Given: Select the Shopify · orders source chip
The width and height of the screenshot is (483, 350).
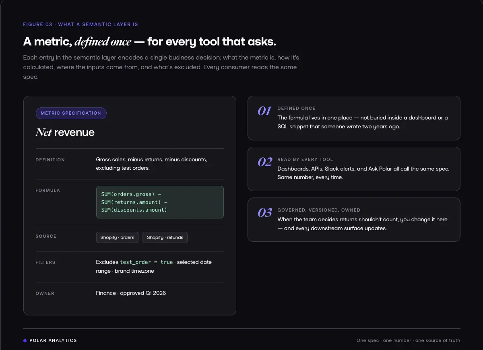Looking at the screenshot, I should click(117, 237).
